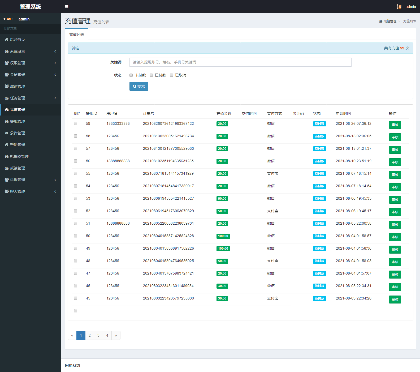This screenshot has height=372, width=420.
Task: Open 帮助管理 in the sidebar
Action: 18,145
